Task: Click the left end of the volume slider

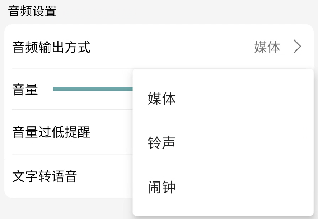Action: click(x=55, y=89)
